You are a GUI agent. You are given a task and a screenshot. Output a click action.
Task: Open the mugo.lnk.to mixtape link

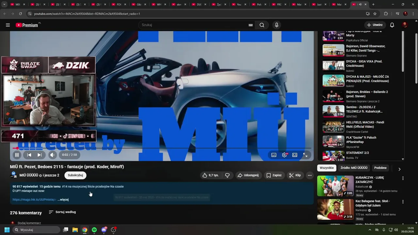pos(34,199)
